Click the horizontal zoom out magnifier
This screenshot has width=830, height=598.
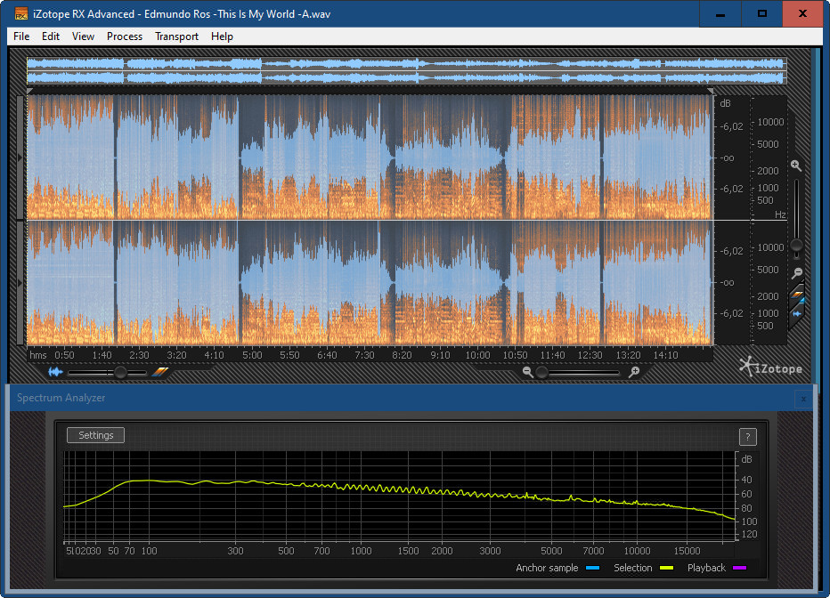click(x=528, y=372)
